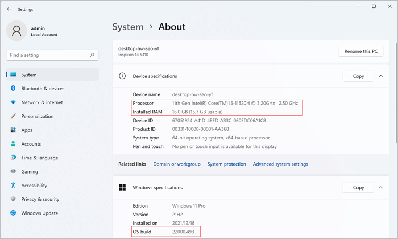The image size is (398, 239).
Task: Click the Apps icon in sidebar
Action: pyautogui.click(x=13, y=130)
